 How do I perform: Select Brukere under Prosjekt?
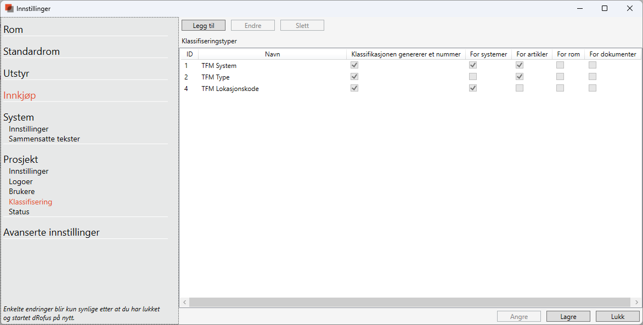[x=22, y=192]
